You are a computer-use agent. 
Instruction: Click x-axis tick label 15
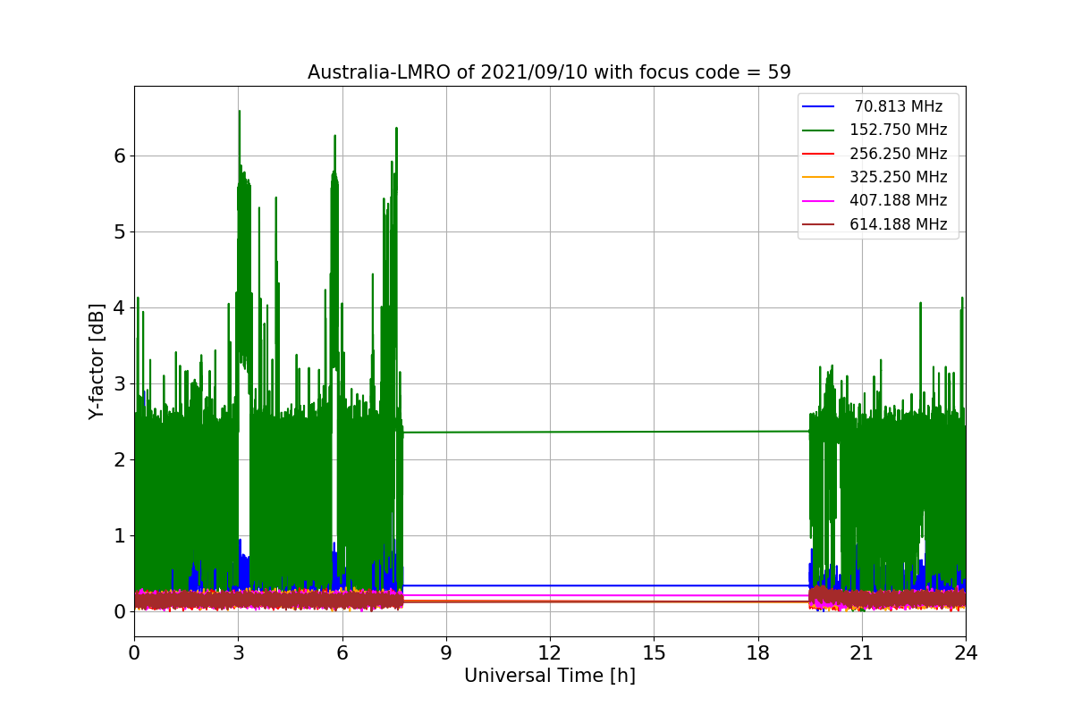[654, 653]
